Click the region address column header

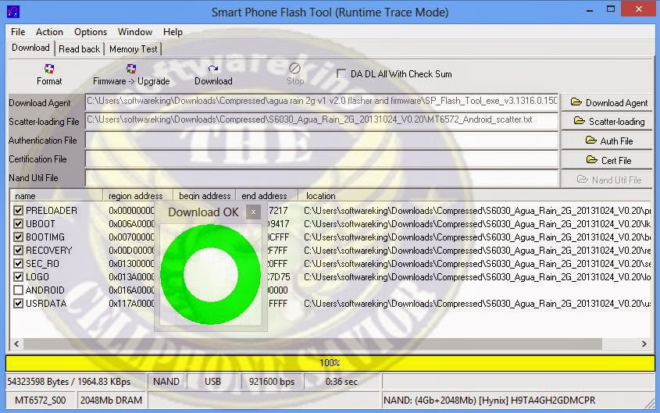tap(138, 196)
